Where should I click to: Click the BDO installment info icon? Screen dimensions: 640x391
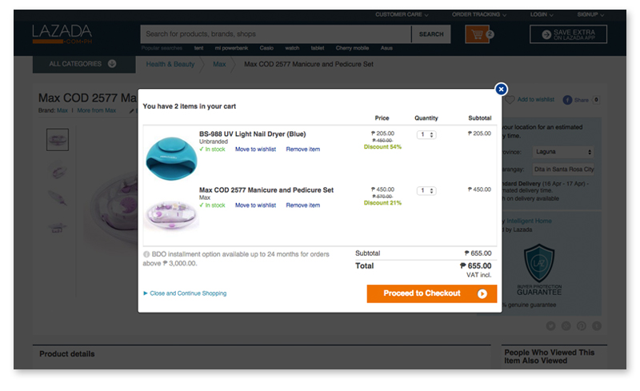tap(146, 254)
